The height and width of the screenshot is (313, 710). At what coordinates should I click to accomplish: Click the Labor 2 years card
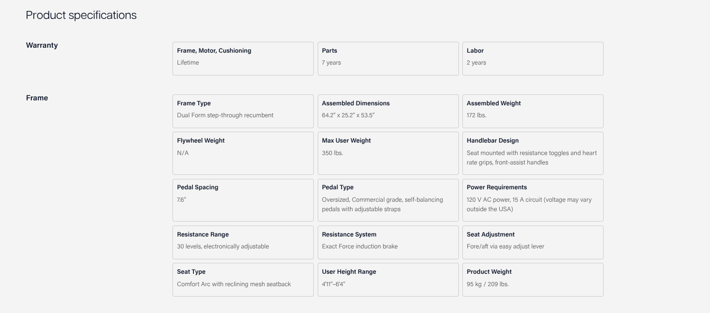click(x=532, y=59)
